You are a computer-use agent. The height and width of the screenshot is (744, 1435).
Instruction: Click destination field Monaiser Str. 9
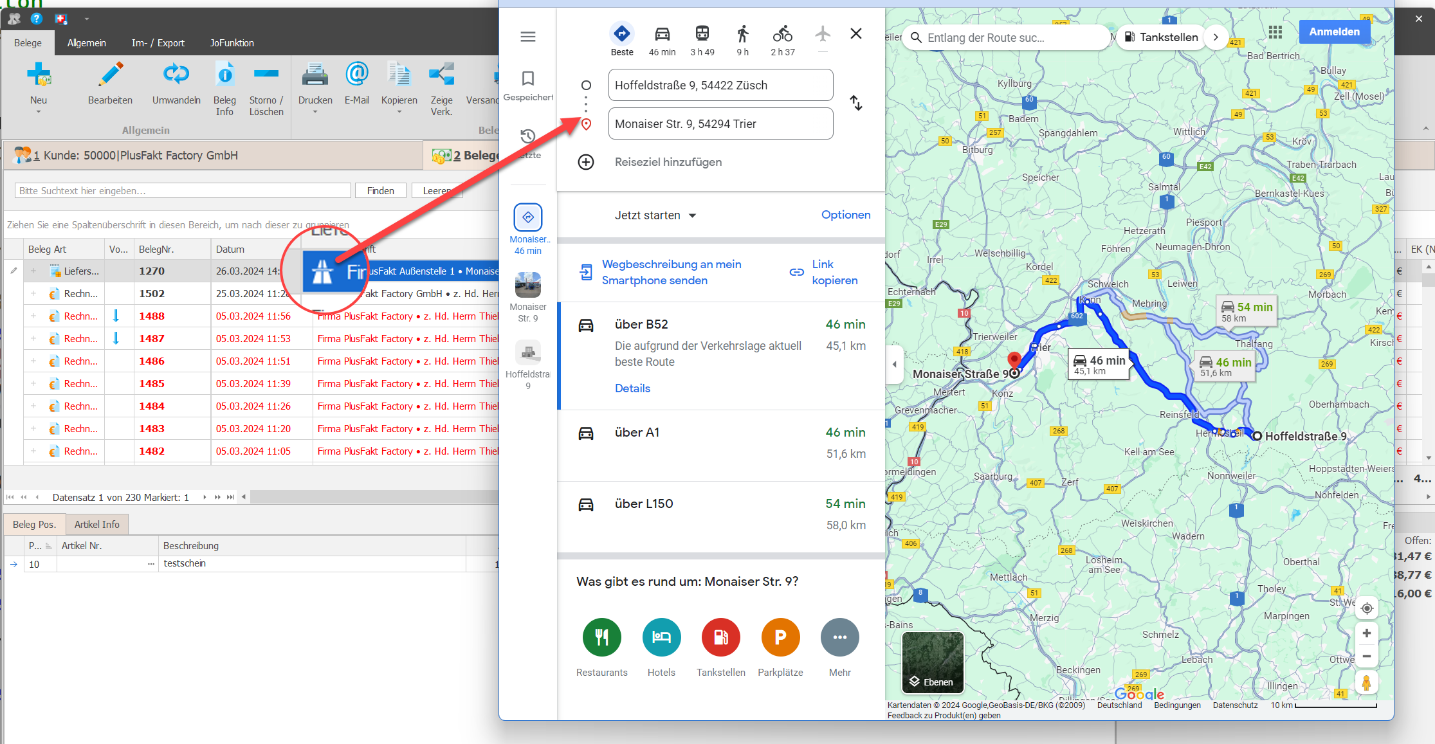[x=721, y=123]
